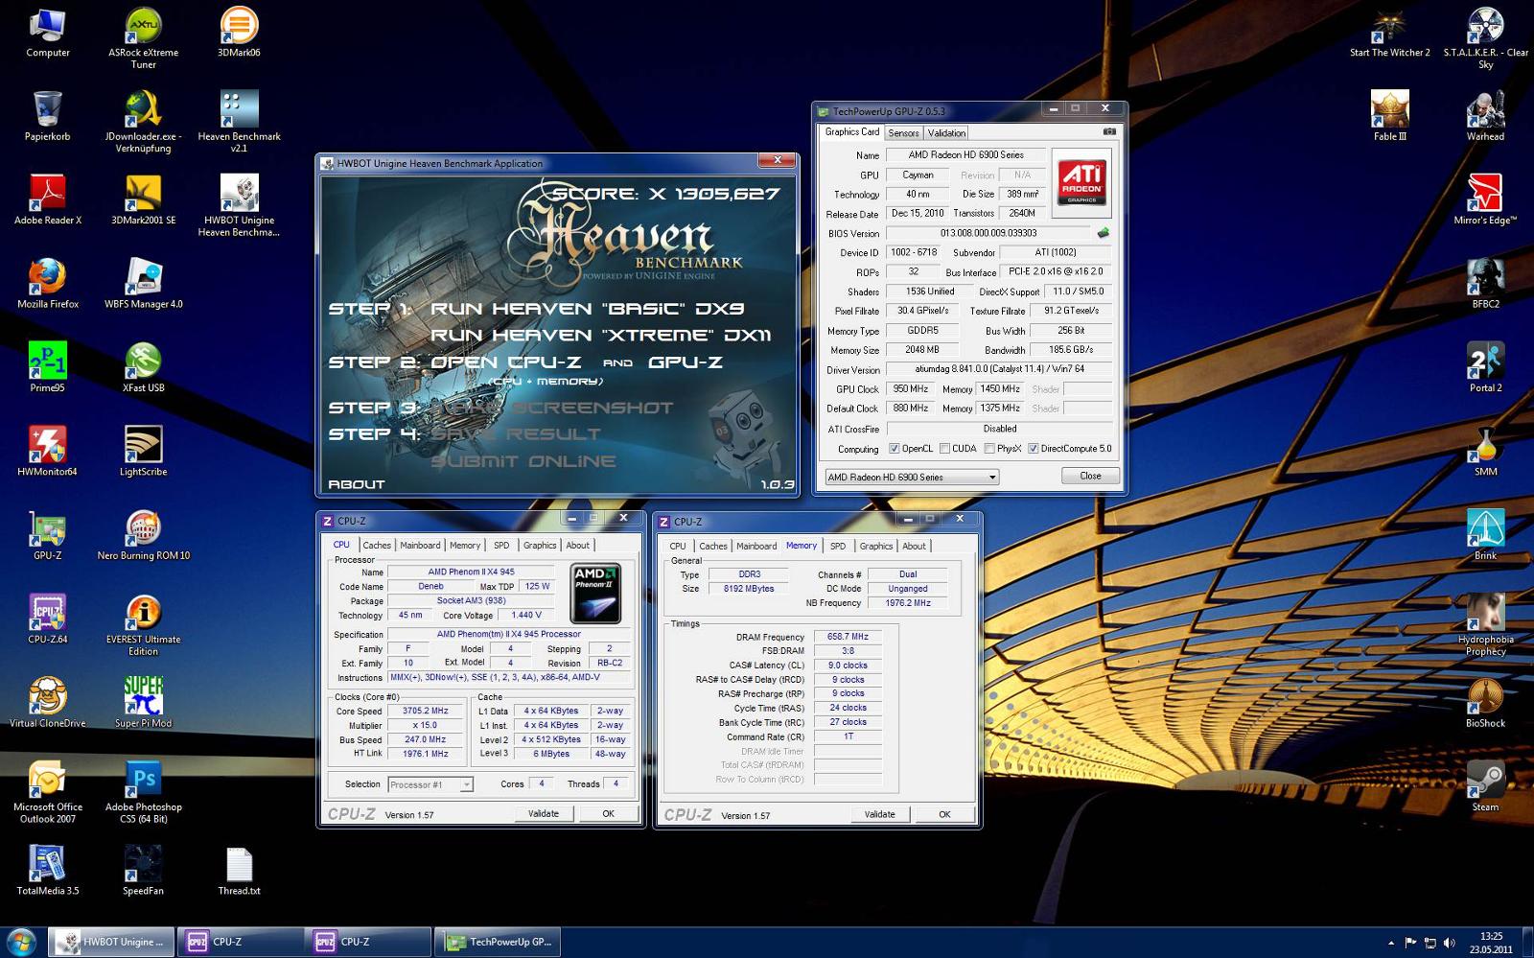This screenshot has height=958, width=1534.
Task: Open LightScribe desktop icon
Action: pos(143,451)
